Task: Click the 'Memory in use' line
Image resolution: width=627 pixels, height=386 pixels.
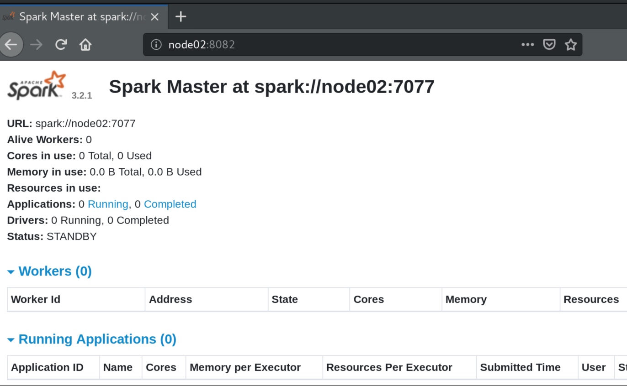Action: (x=104, y=172)
